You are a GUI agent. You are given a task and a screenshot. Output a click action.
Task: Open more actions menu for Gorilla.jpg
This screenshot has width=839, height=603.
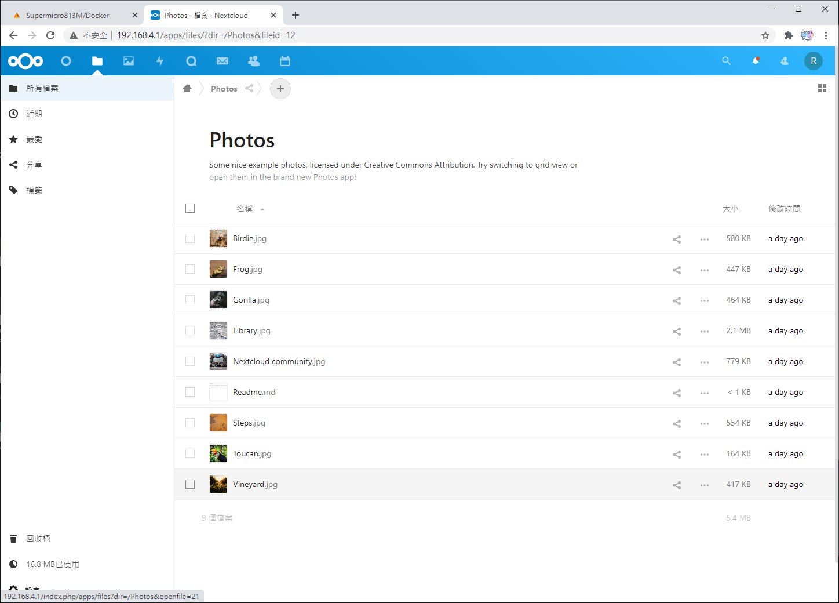pyautogui.click(x=704, y=300)
